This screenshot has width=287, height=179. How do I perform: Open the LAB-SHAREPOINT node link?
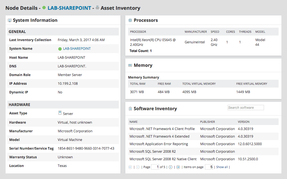[69, 8]
